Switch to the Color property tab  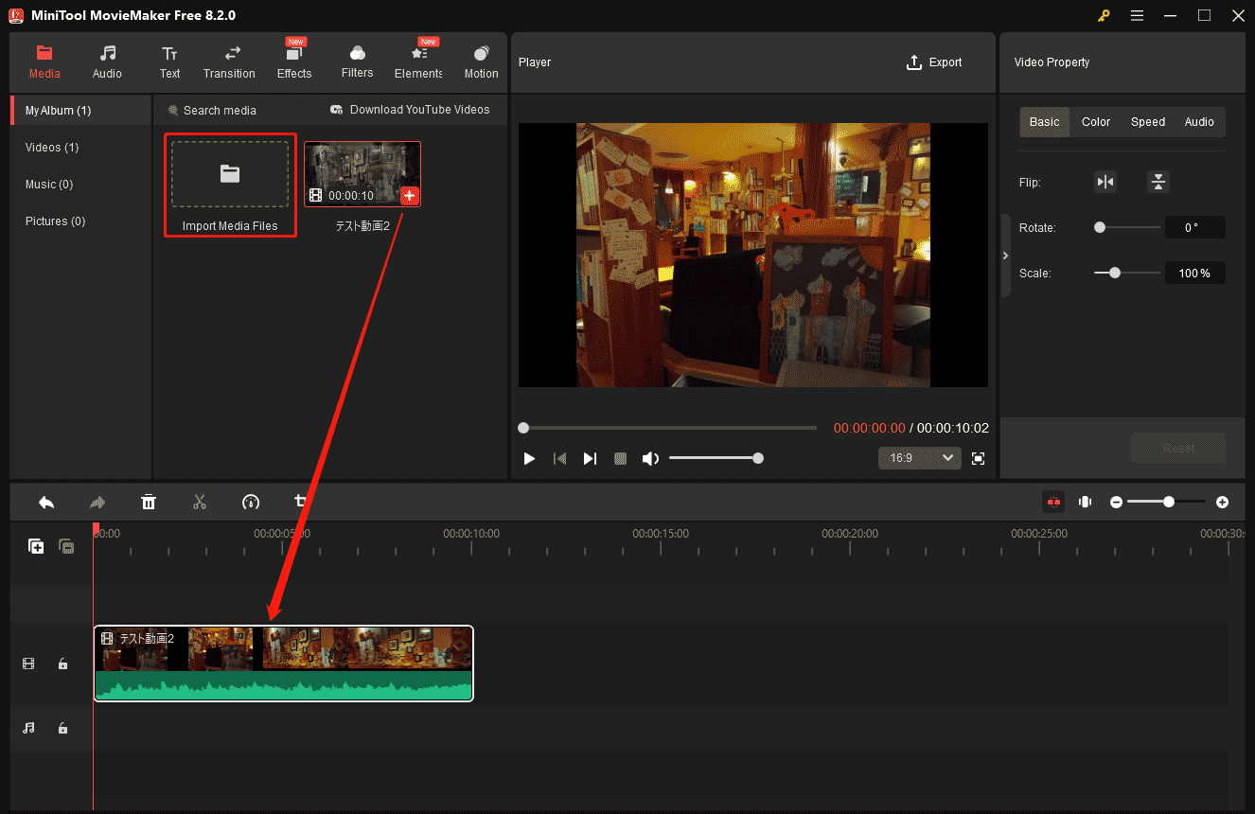point(1096,122)
